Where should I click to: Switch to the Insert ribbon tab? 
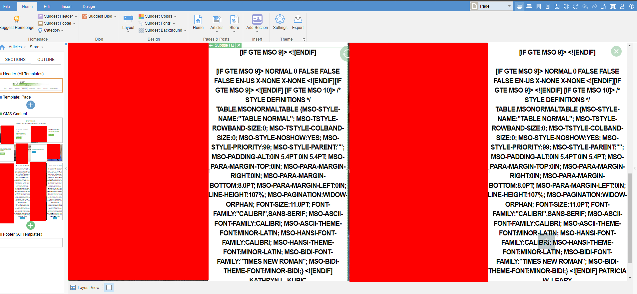(x=67, y=6)
